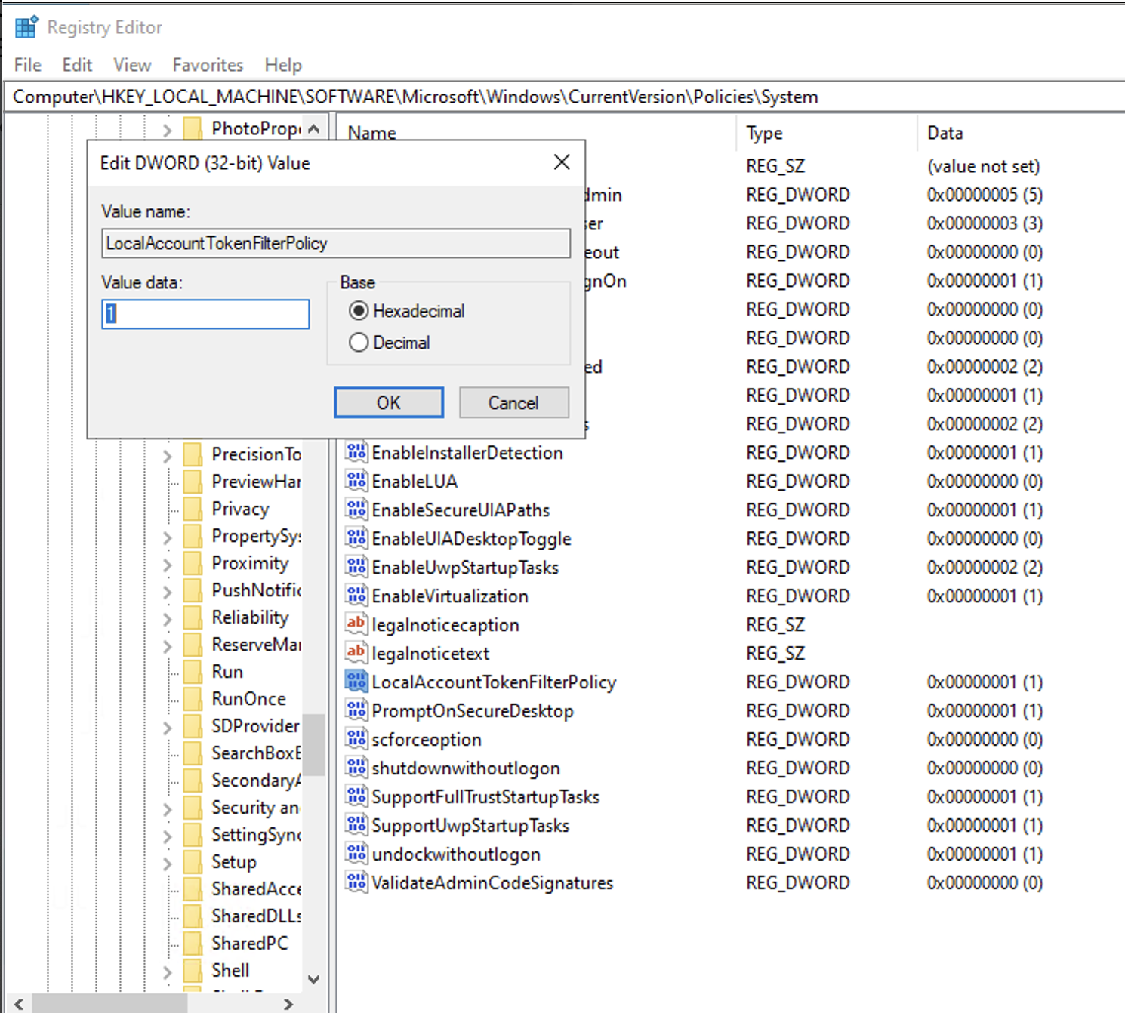Click the RunOnce folder icon

pyautogui.click(x=193, y=699)
